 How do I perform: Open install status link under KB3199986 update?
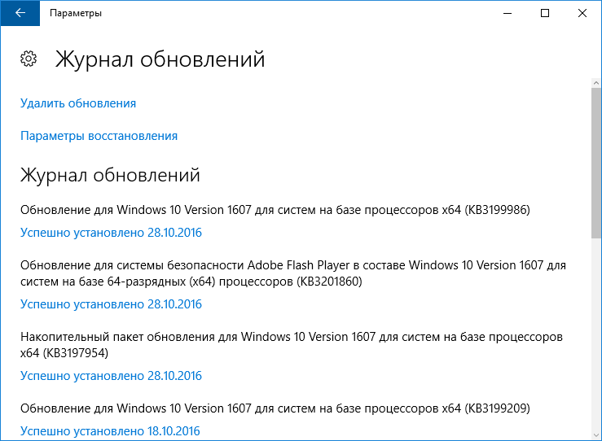pos(111,233)
